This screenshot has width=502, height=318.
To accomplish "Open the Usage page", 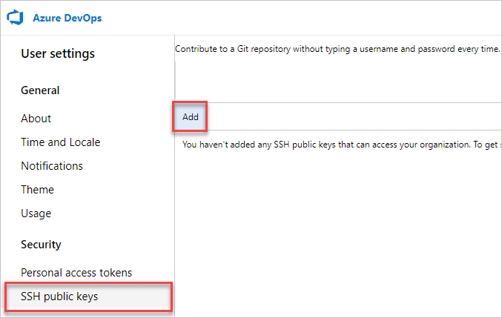I will (x=36, y=213).
